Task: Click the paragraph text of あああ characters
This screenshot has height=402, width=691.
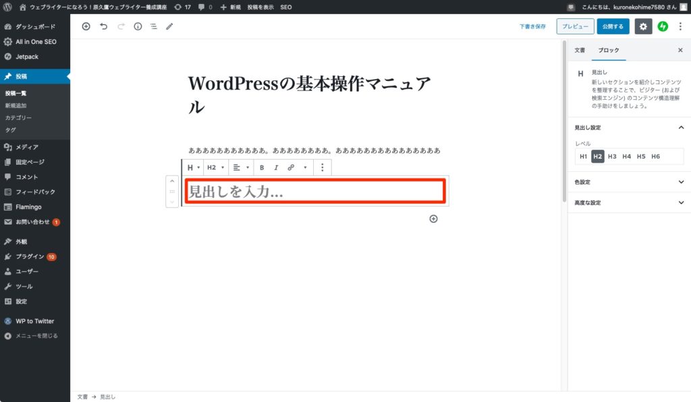Action: [x=314, y=150]
